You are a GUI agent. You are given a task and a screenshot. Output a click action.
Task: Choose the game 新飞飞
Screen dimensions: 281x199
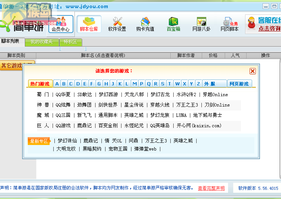(84, 115)
